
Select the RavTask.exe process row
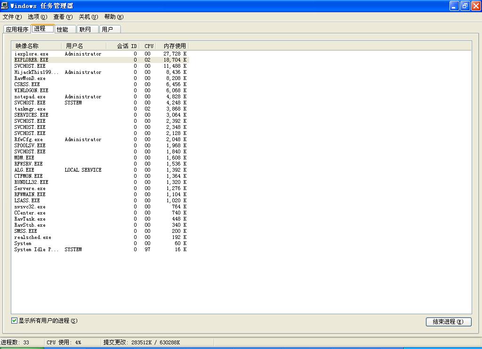click(x=101, y=219)
